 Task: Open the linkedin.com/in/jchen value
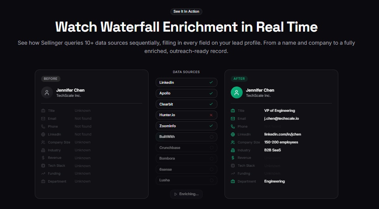pos(283,134)
